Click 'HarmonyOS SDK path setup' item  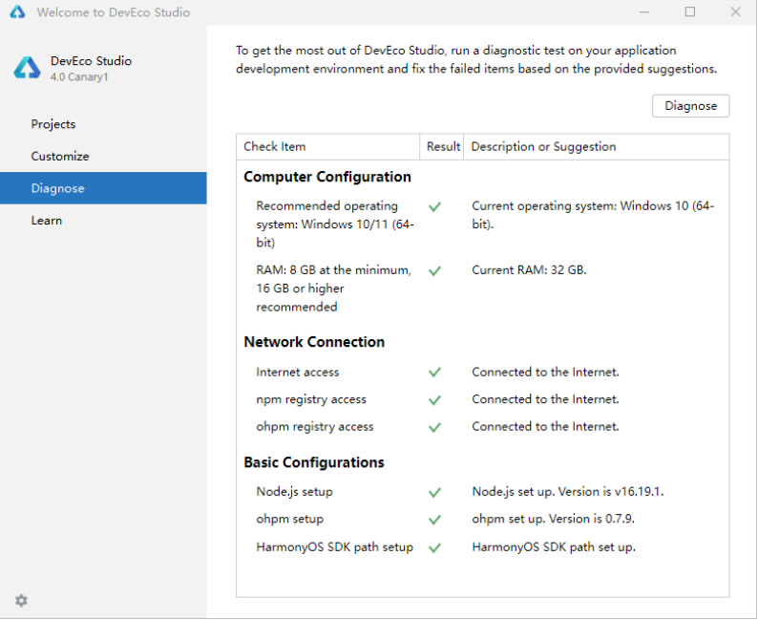334,547
